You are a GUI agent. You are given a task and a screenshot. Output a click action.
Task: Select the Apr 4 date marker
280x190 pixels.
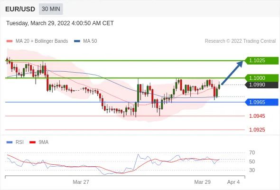coord(233,182)
